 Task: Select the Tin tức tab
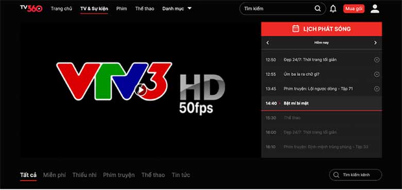pyautogui.click(x=181, y=175)
